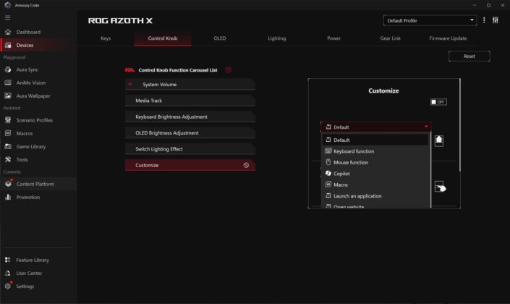Switch to the Lighting tab
510x304 pixels.
[x=277, y=38]
